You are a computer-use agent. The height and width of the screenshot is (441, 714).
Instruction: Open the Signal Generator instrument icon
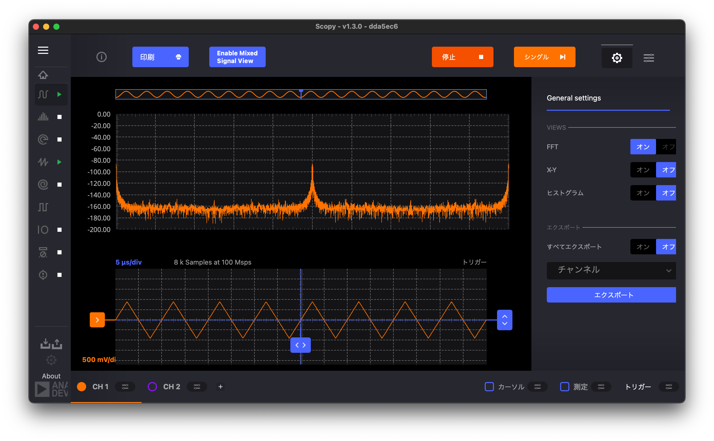click(43, 162)
